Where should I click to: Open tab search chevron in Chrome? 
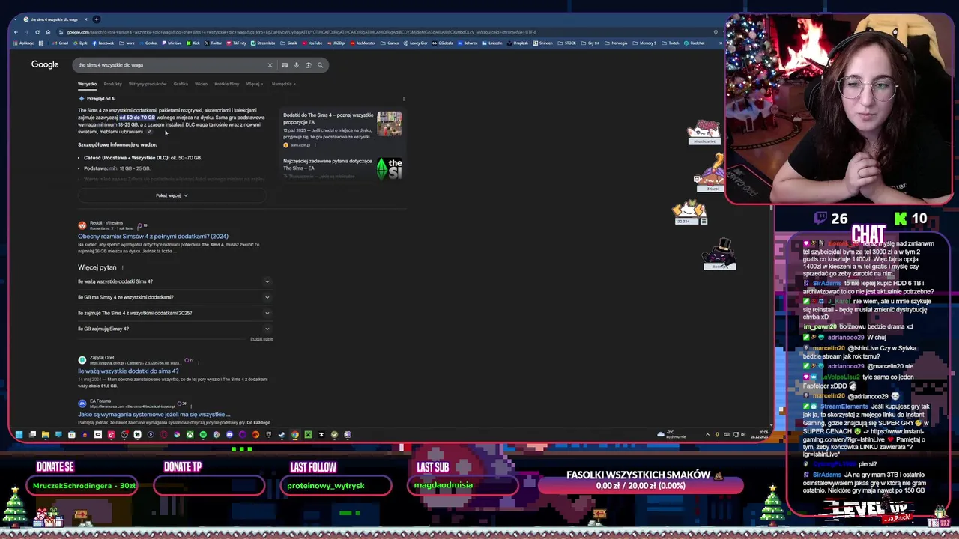coord(16,19)
